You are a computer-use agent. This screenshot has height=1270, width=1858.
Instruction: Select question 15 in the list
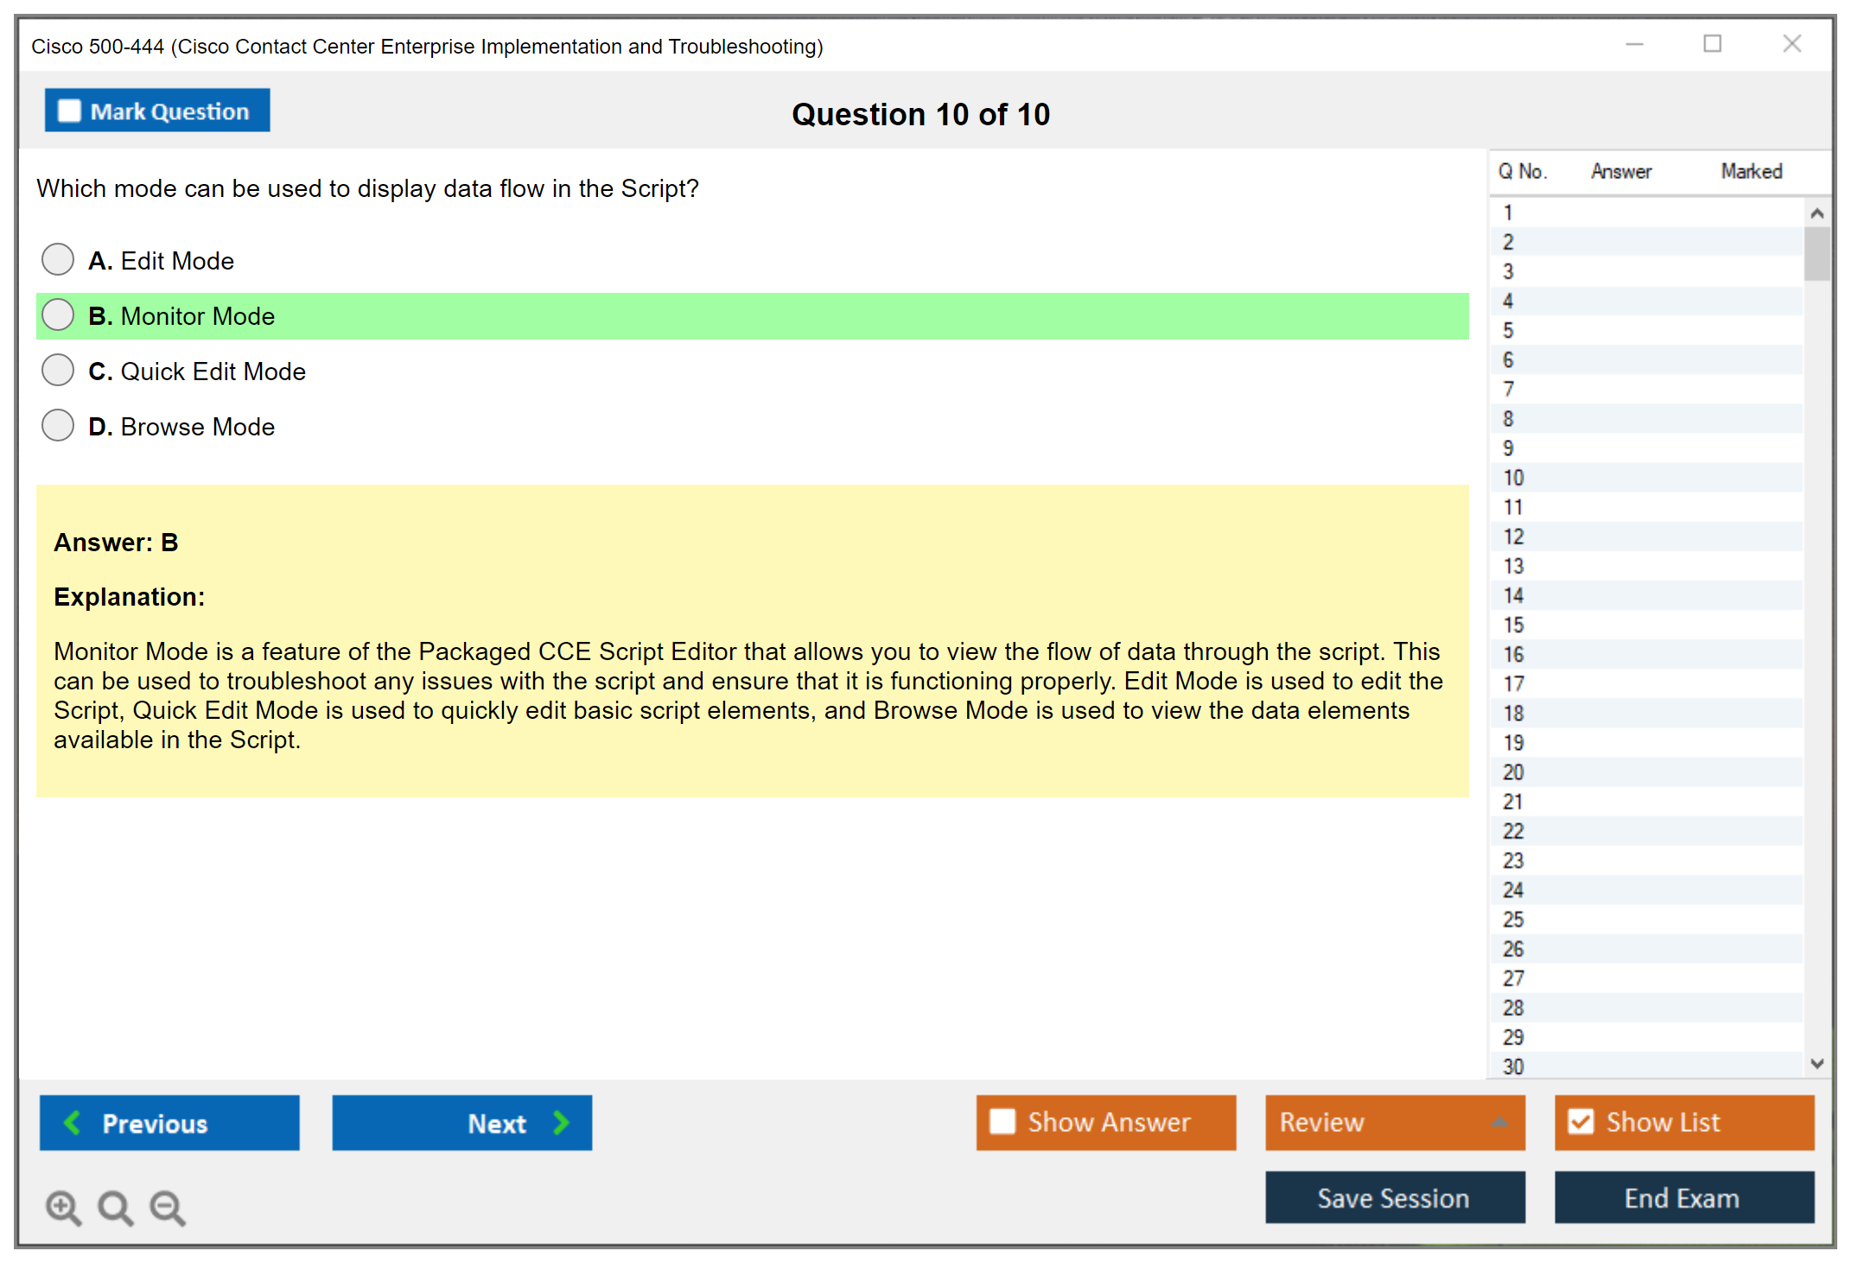click(1513, 625)
